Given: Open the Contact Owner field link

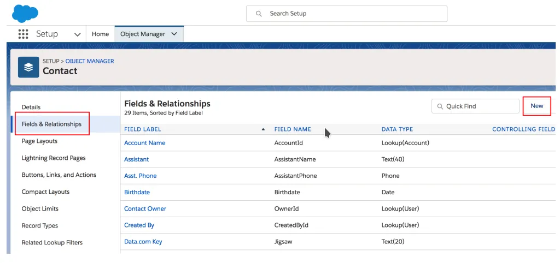Looking at the screenshot, I should click(145, 208).
